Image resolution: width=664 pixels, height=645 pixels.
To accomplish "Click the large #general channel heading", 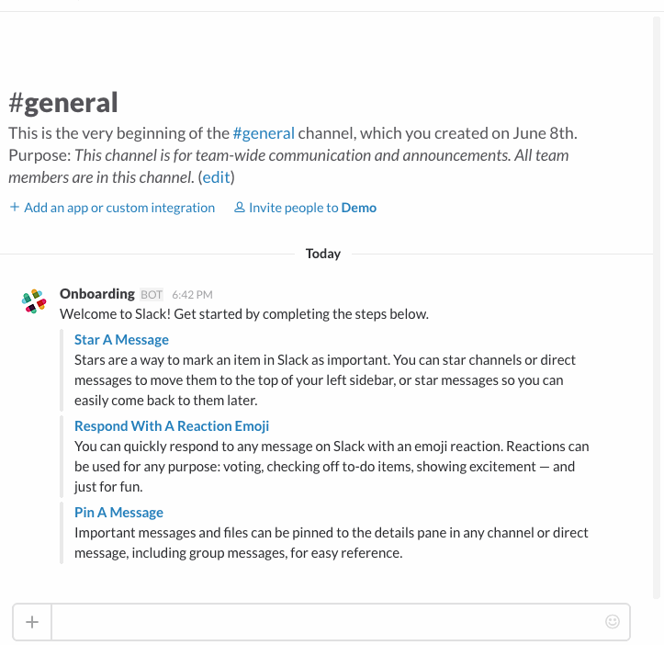I will (63, 102).
